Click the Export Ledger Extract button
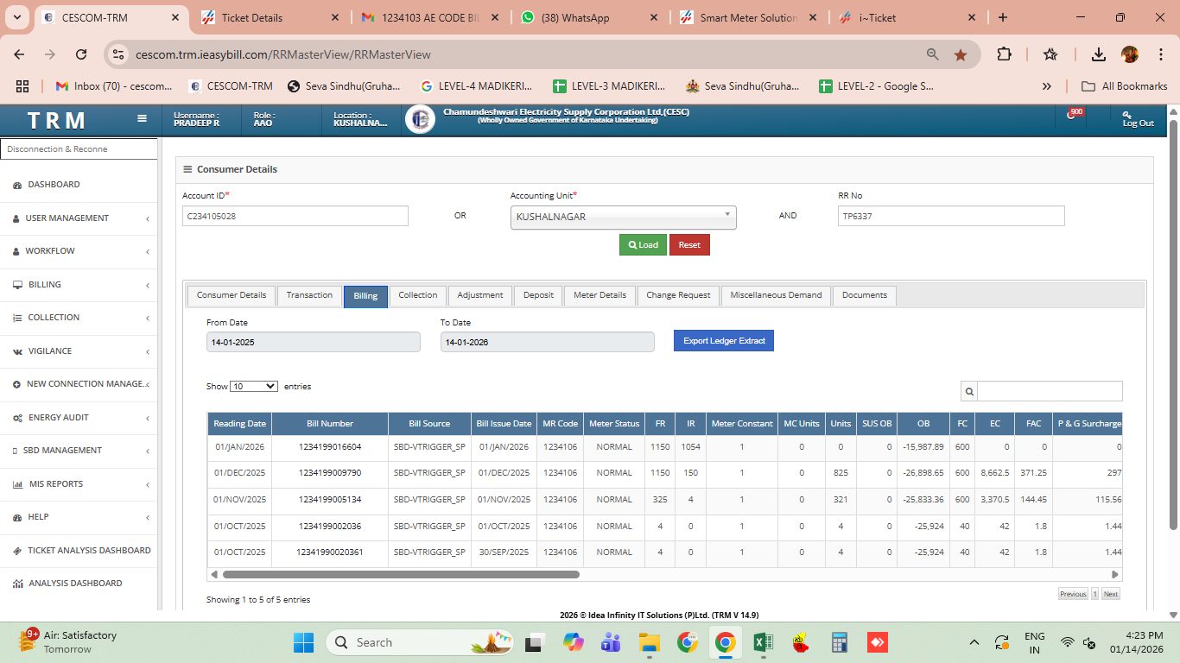Screen dimensions: 1180x663 click(724, 341)
